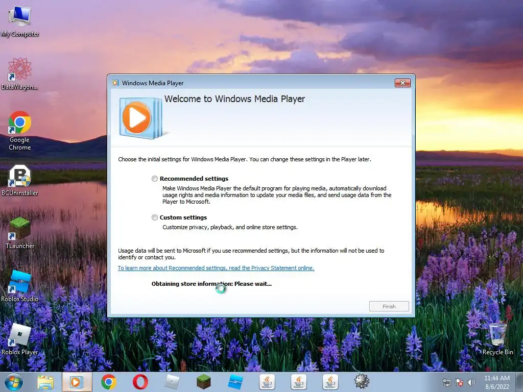Viewport: 523px width, 392px height.
Task: Open the spiked mine taskbar icon
Action: (362, 382)
